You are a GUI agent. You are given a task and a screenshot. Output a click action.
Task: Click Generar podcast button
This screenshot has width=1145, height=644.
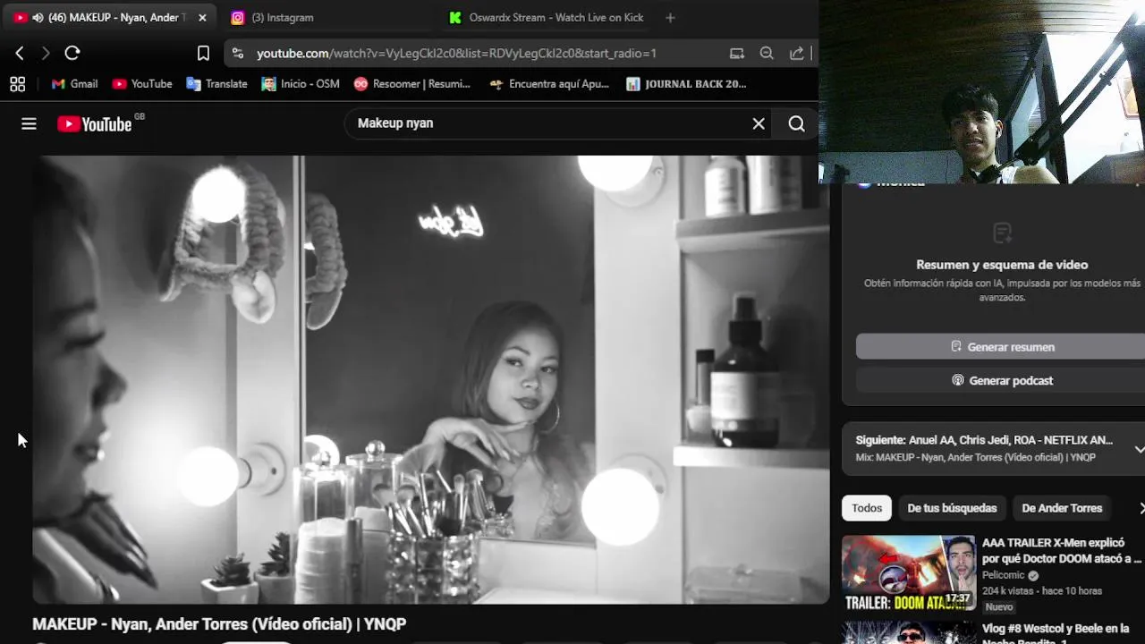pyautogui.click(x=1000, y=380)
